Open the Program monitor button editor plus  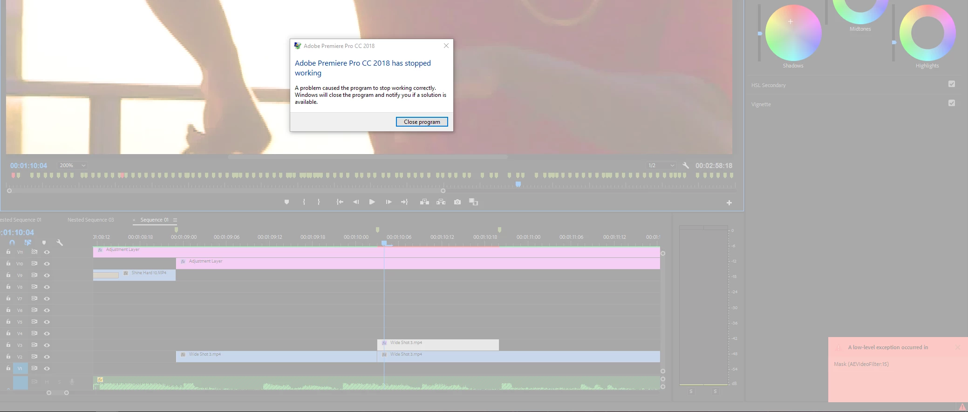click(729, 203)
